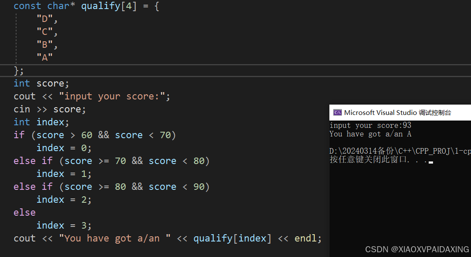Click the 'qualify[4]' array declaration
This screenshot has height=257, width=471.
tap(109, 6)
